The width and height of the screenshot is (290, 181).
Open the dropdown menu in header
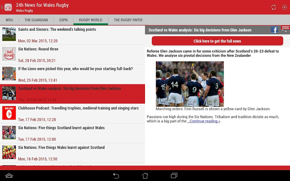click(285, 7)
